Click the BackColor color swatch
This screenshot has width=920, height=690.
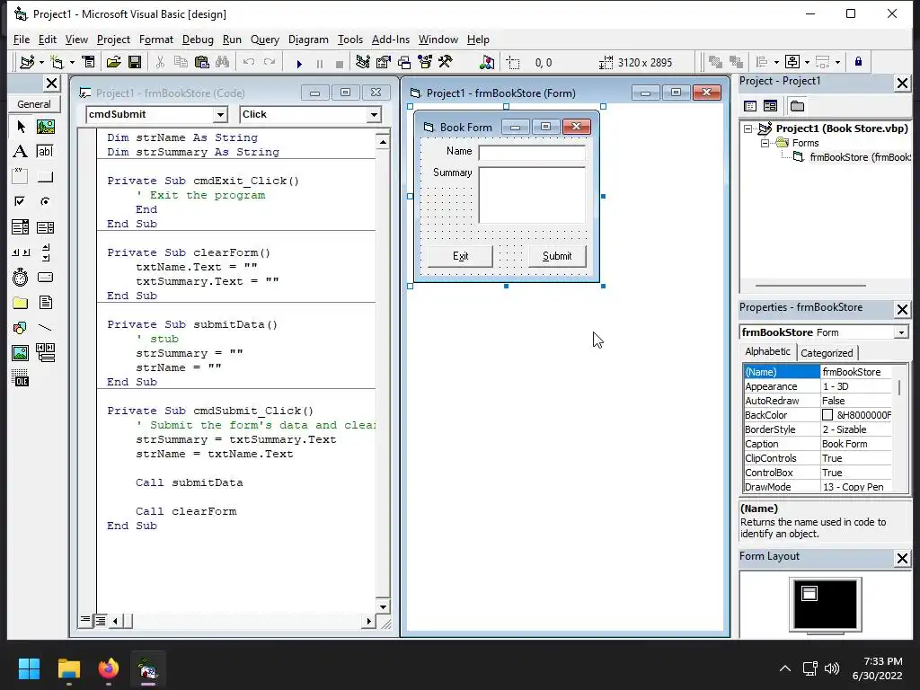[827, 415]
